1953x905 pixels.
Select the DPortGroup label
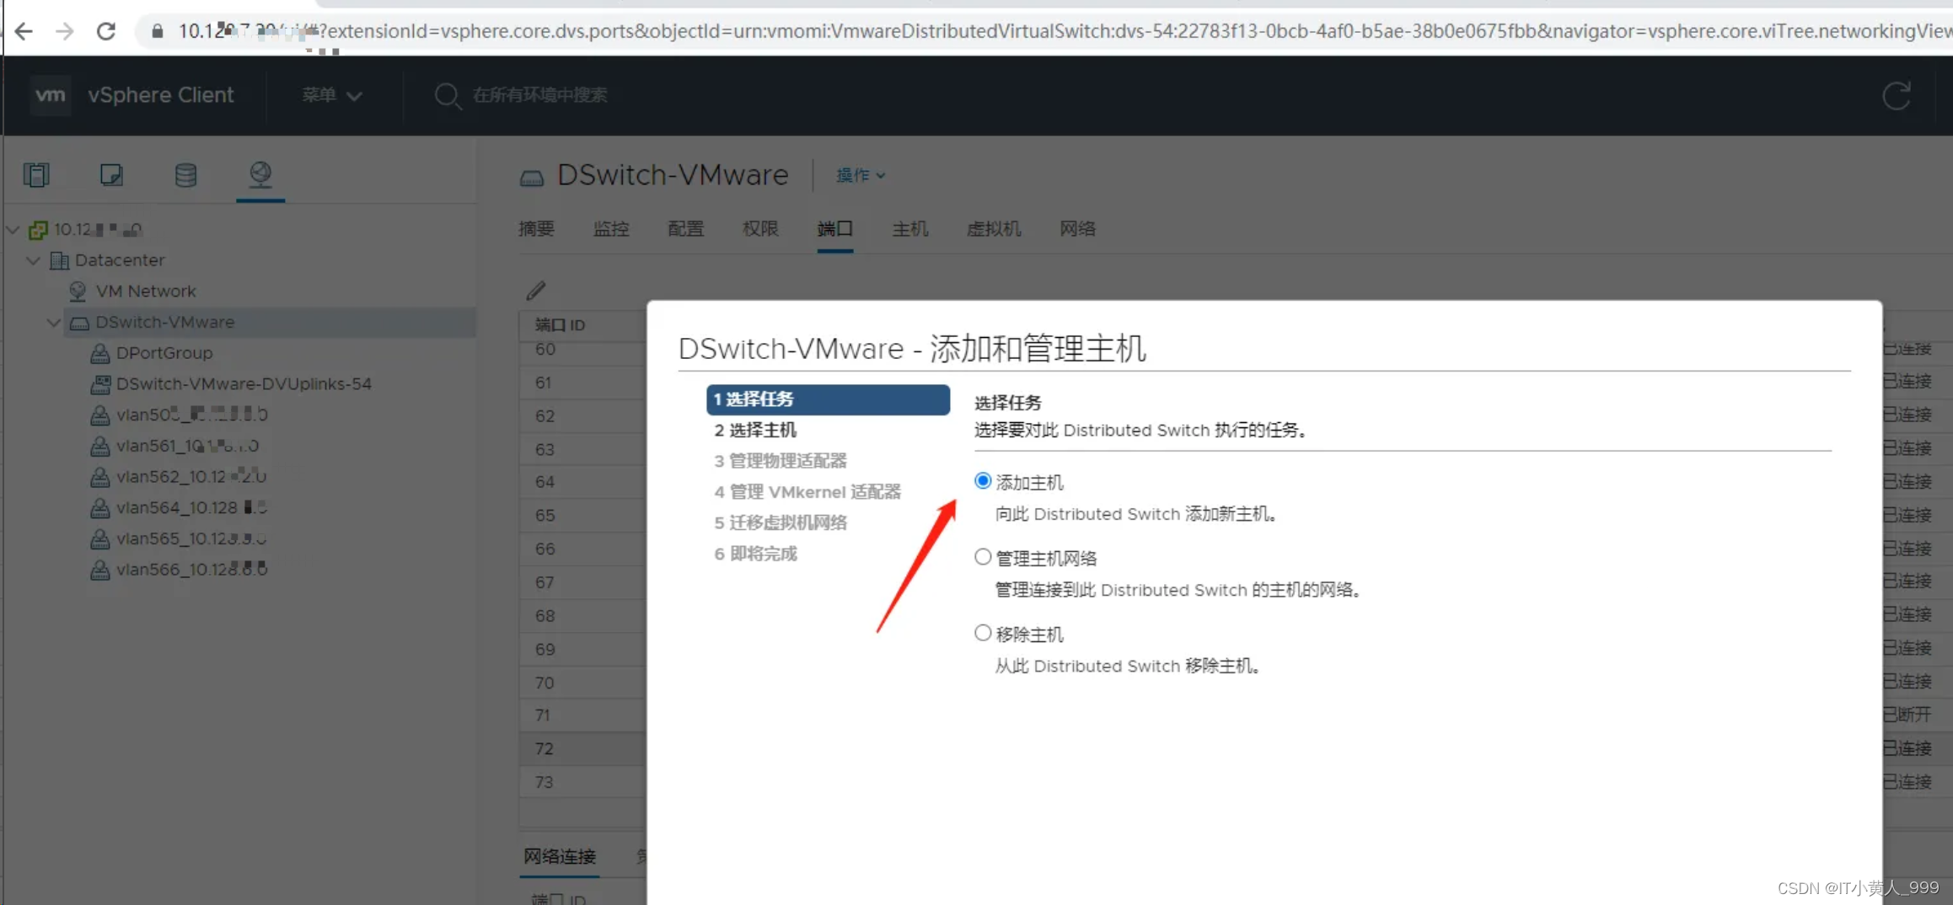point(164,353)
